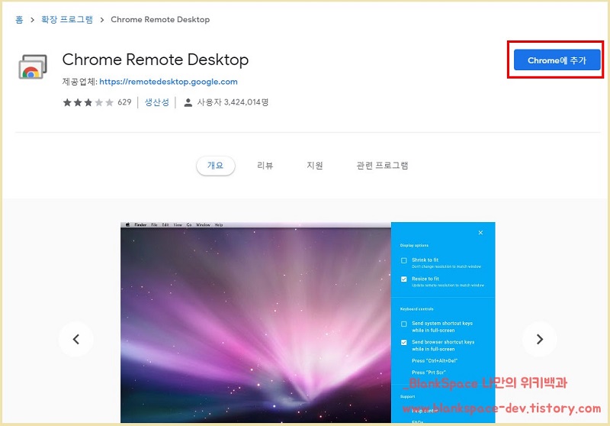Screen dimensions: 610x426
Task: Open the 지원 tab
Action: [315, 166]
